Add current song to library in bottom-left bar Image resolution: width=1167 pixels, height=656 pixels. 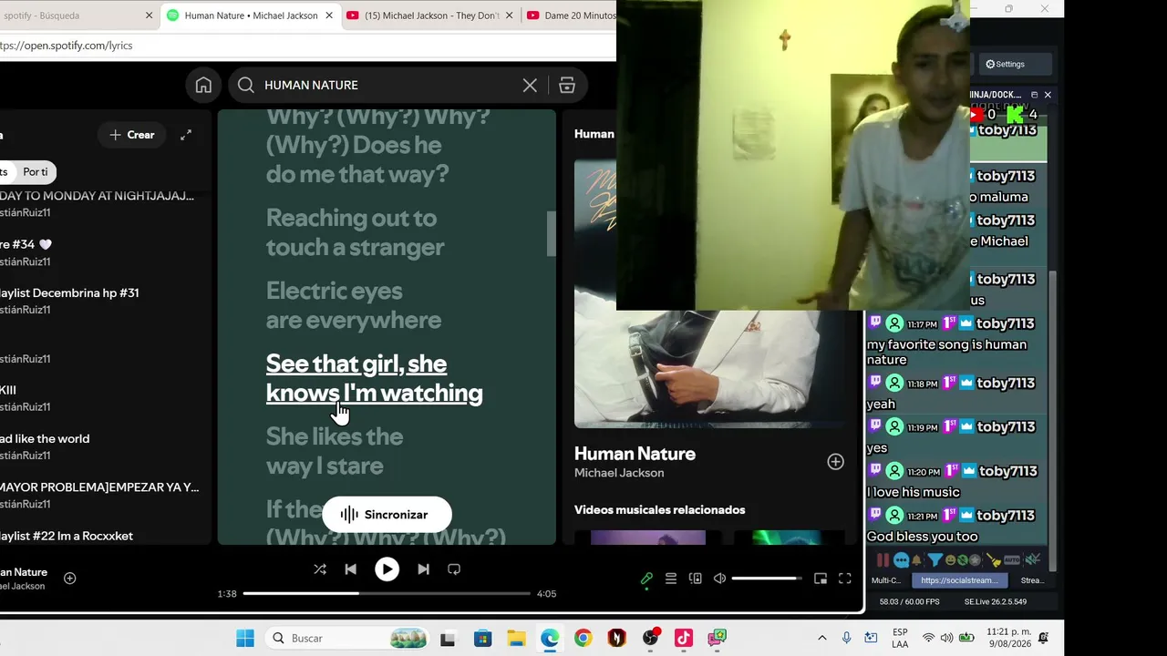(x=69, y=579)
